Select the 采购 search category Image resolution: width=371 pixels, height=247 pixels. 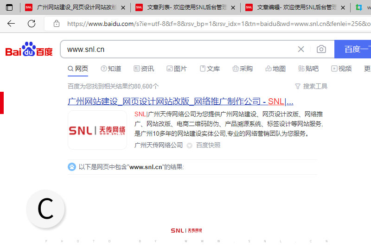click(x=243, y=69)
